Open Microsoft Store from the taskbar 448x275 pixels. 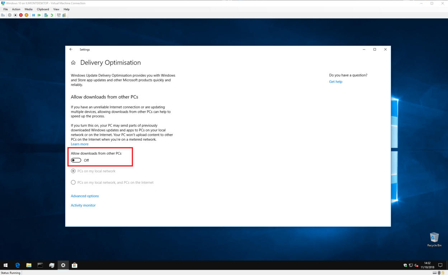pyautogui.click(x=75, y=265)
